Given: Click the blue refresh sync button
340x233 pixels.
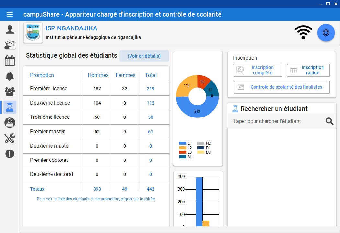Looking at the screenshot, I should [326, 33].
